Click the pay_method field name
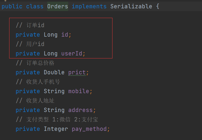Viewport: 202px width, 140px height. [x=89, y=129]
